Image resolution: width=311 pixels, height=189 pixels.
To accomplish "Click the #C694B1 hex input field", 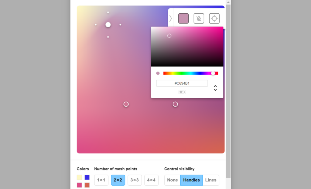I will 182,83.
